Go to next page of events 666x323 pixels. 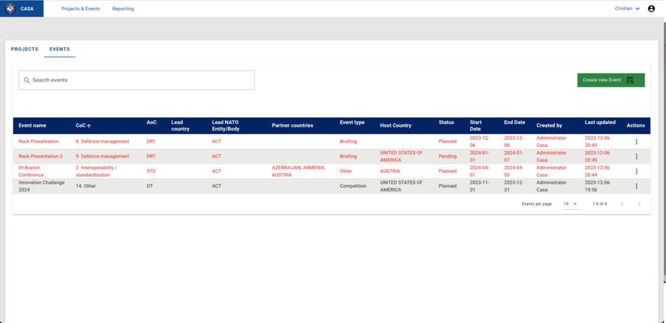[639, 204]
